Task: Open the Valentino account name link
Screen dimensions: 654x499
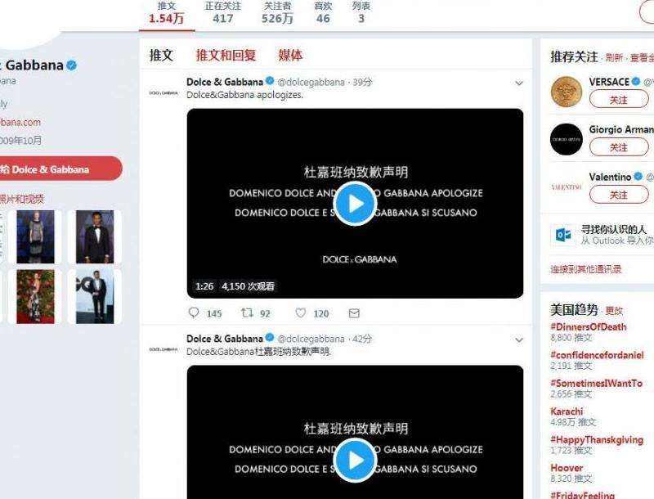Action: click(x=610, y=177)
